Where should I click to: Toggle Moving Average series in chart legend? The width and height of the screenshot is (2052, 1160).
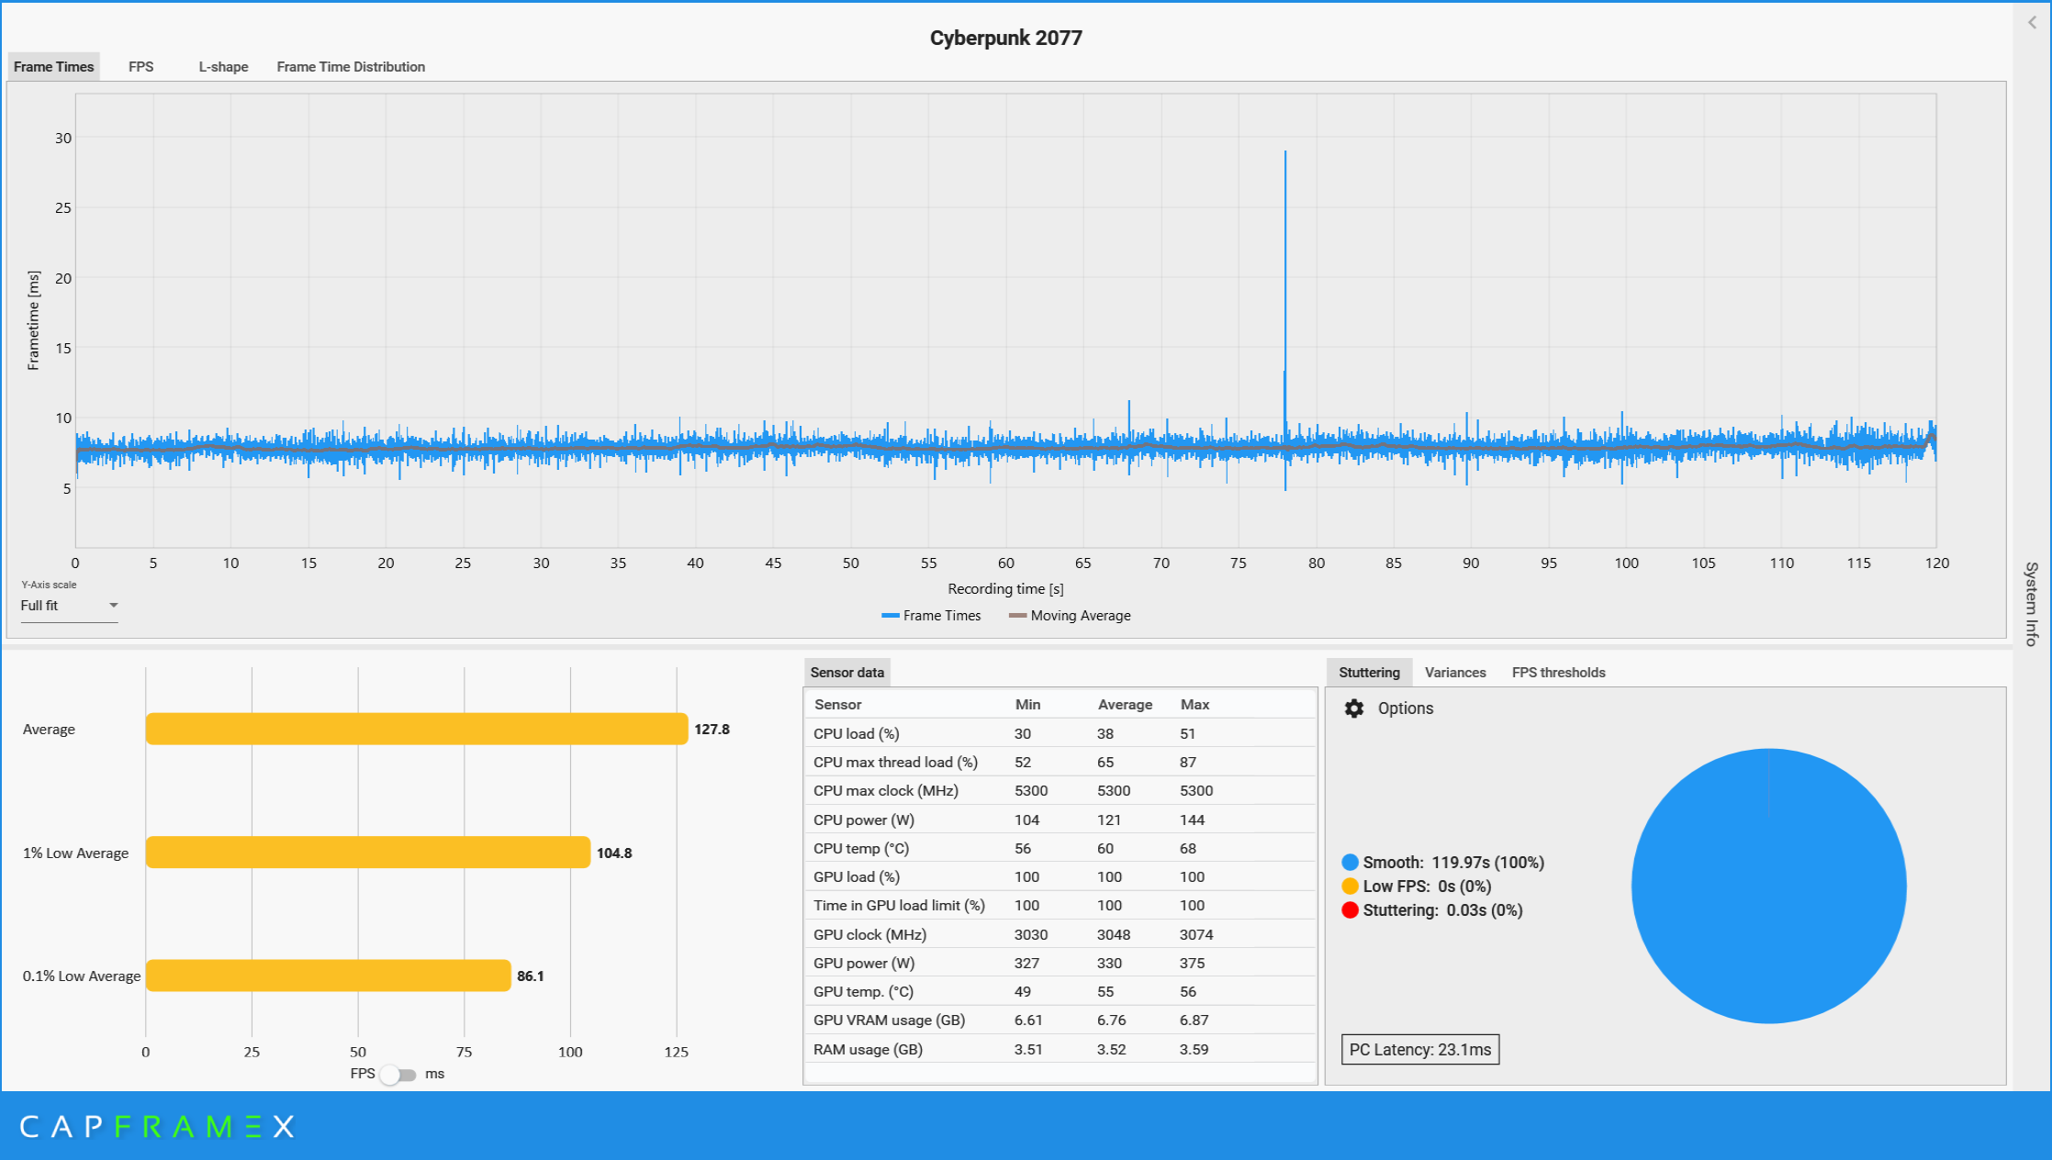click(x=1070, y=616)
